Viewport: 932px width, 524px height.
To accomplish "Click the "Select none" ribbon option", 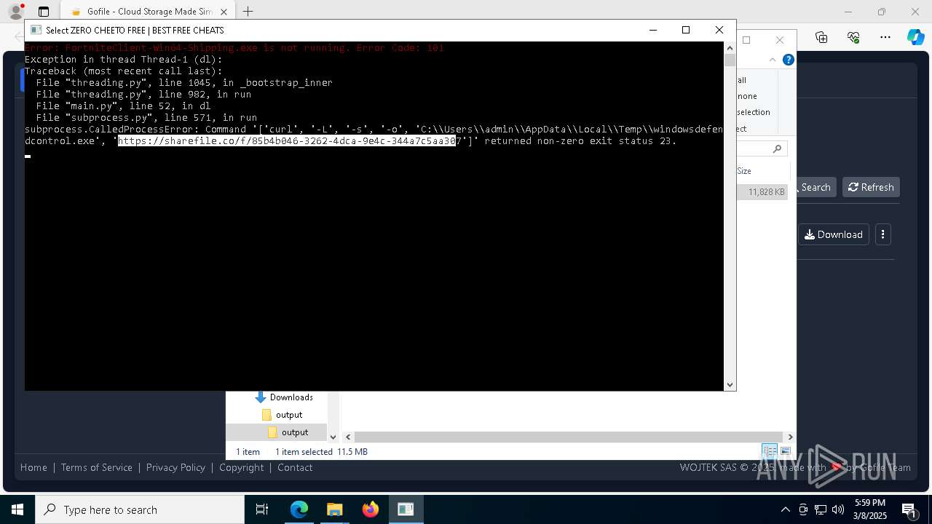I will (x=746, y=96).
